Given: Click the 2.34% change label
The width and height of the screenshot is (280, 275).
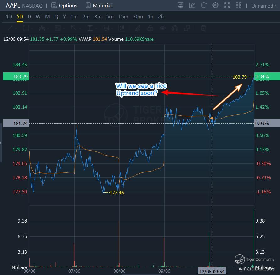Looking at the screenshot, I should coord(267,77).
